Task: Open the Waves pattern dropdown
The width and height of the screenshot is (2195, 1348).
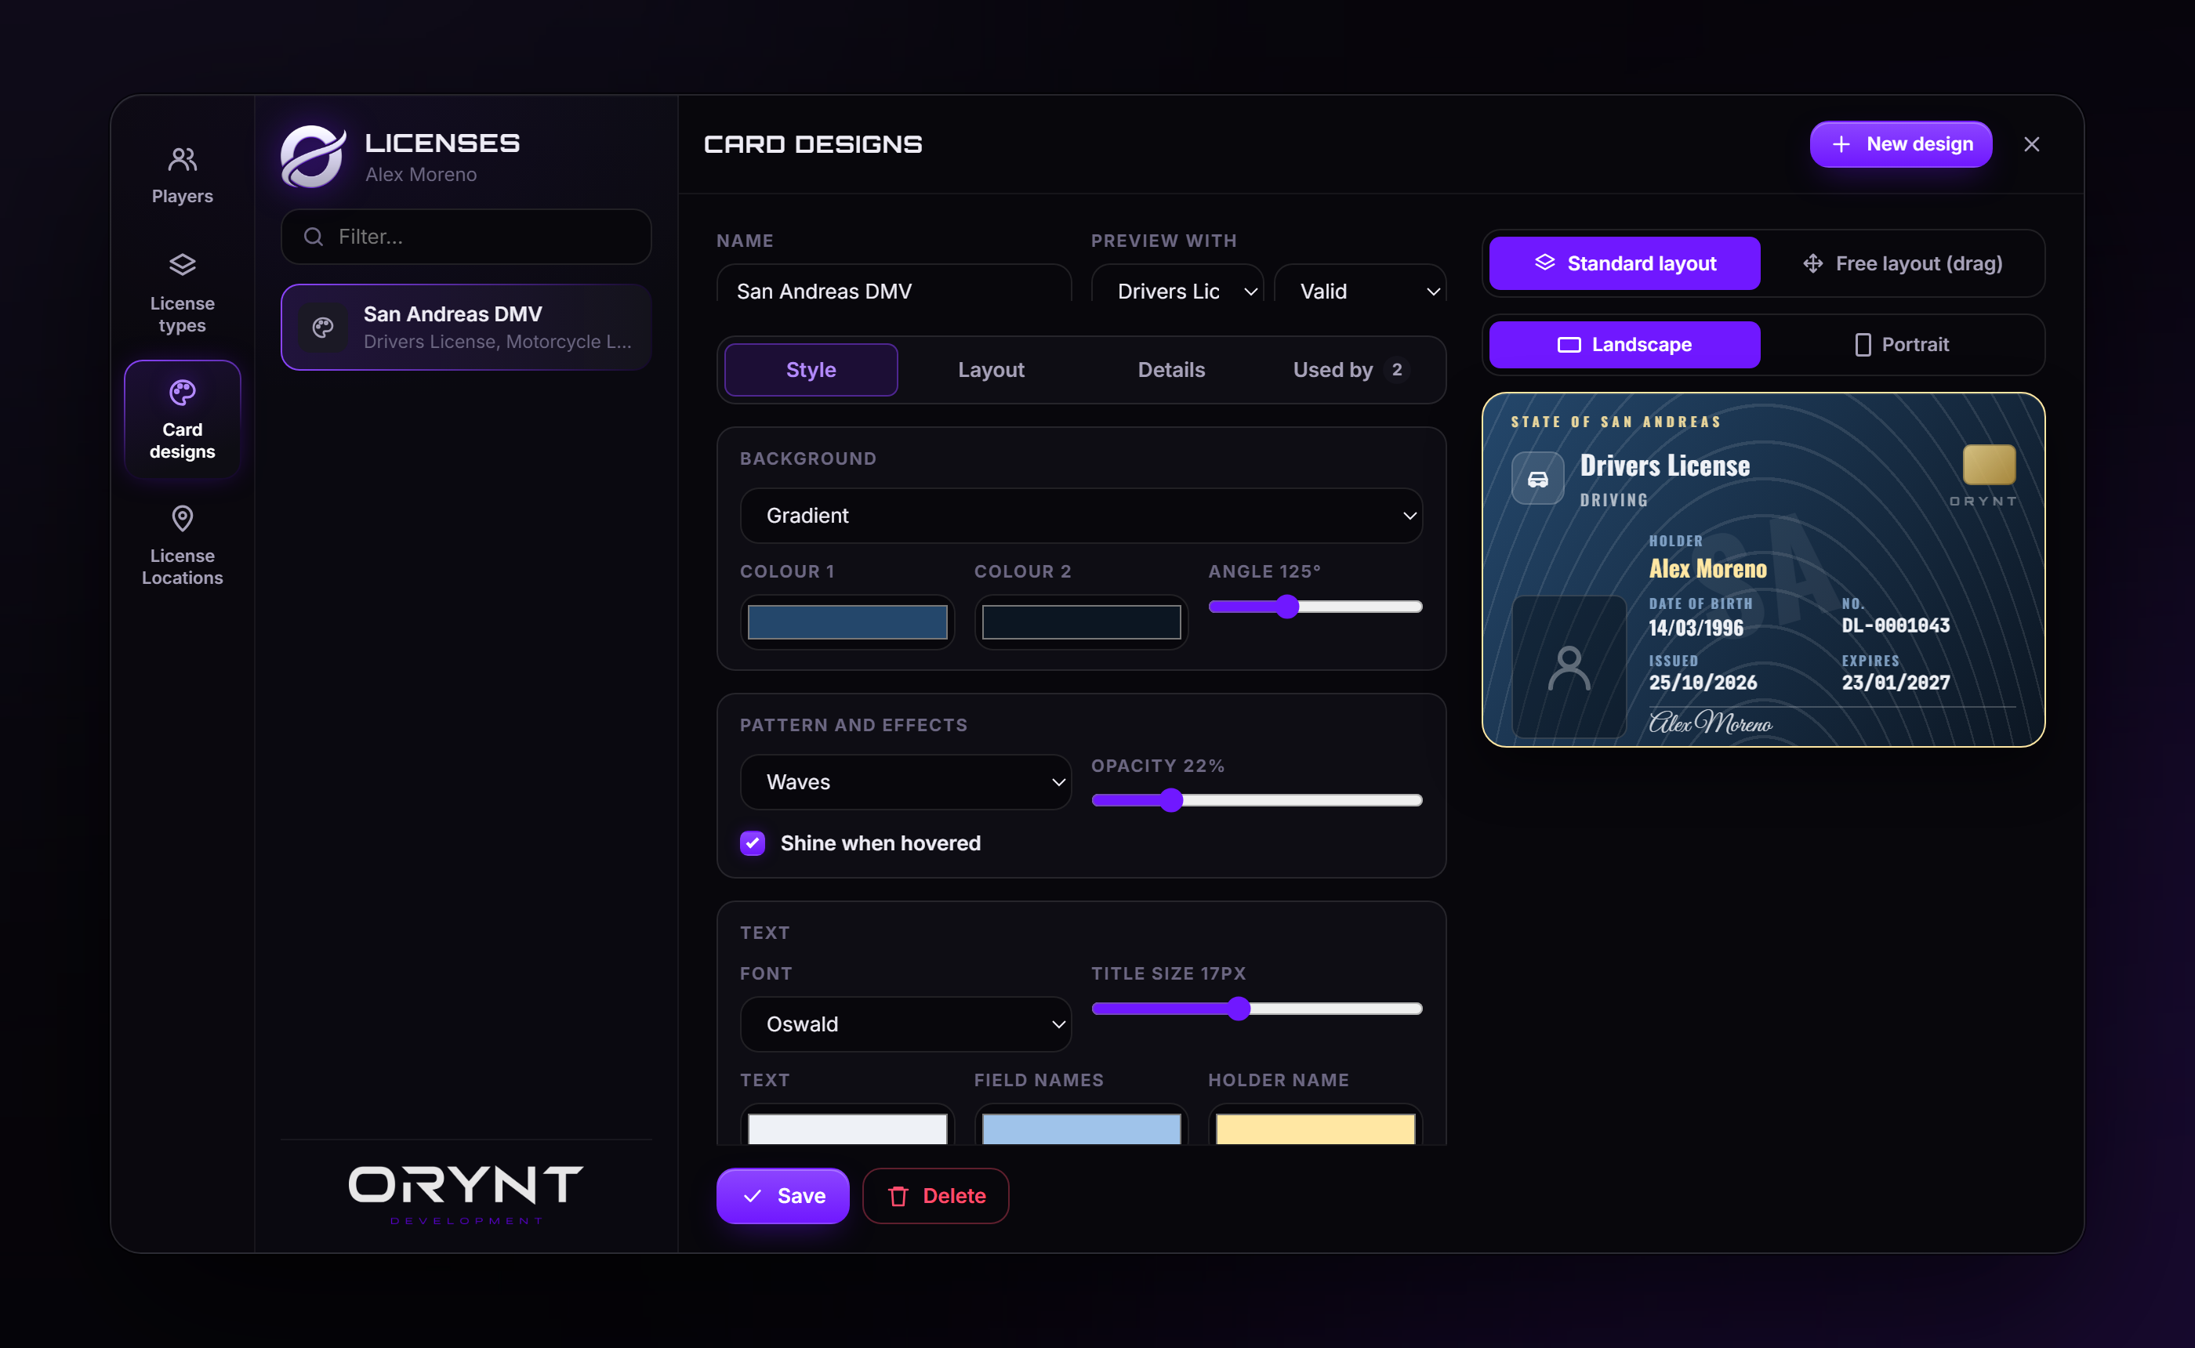Action: pyautogui.click(x=905, y=782)
